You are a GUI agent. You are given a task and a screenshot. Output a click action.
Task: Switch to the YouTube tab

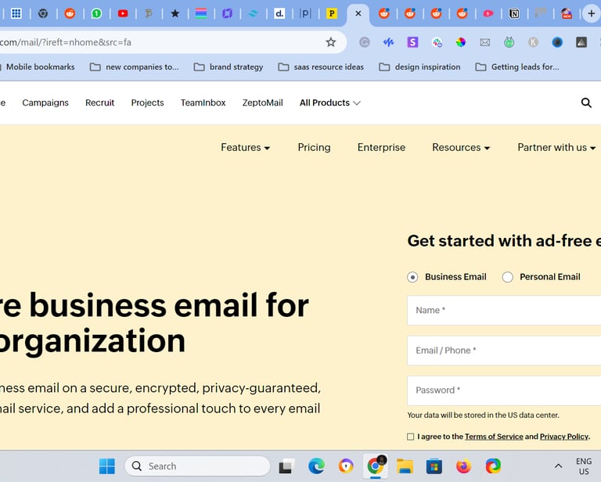click(123, 14)
